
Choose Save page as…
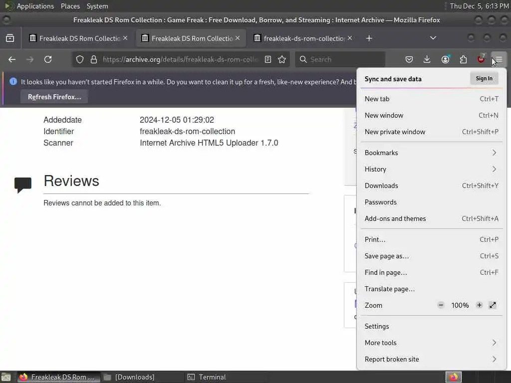coord(432,256)
